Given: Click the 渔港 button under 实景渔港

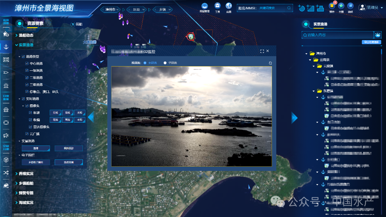Looking at the screenshot, I should point(36,148).
